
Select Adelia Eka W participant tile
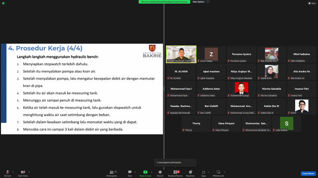[x=271, y=106]
